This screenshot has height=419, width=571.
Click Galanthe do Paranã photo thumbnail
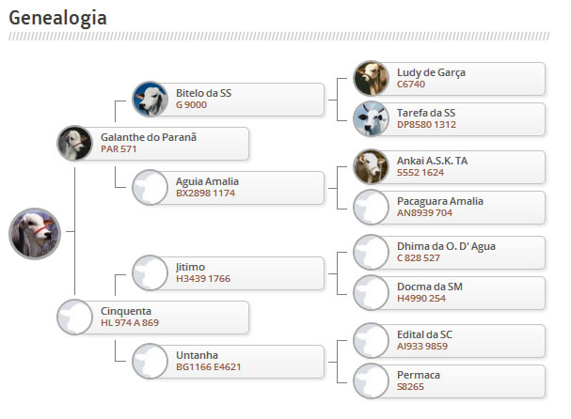coord(74,144)
